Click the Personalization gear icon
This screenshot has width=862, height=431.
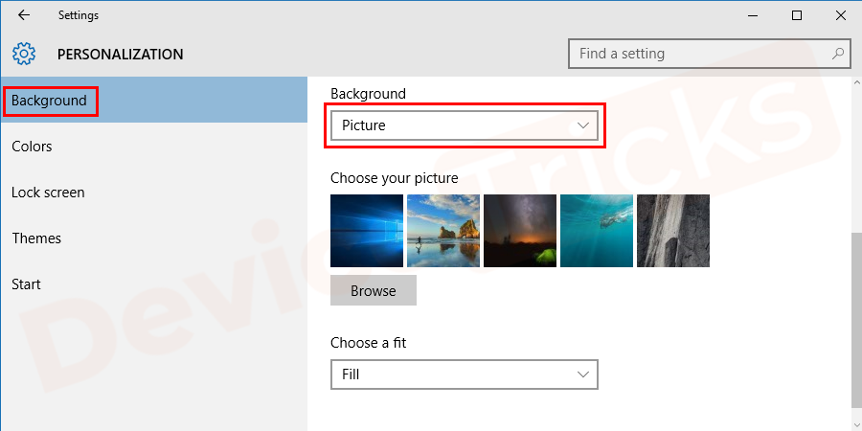(x=25, y=54)
